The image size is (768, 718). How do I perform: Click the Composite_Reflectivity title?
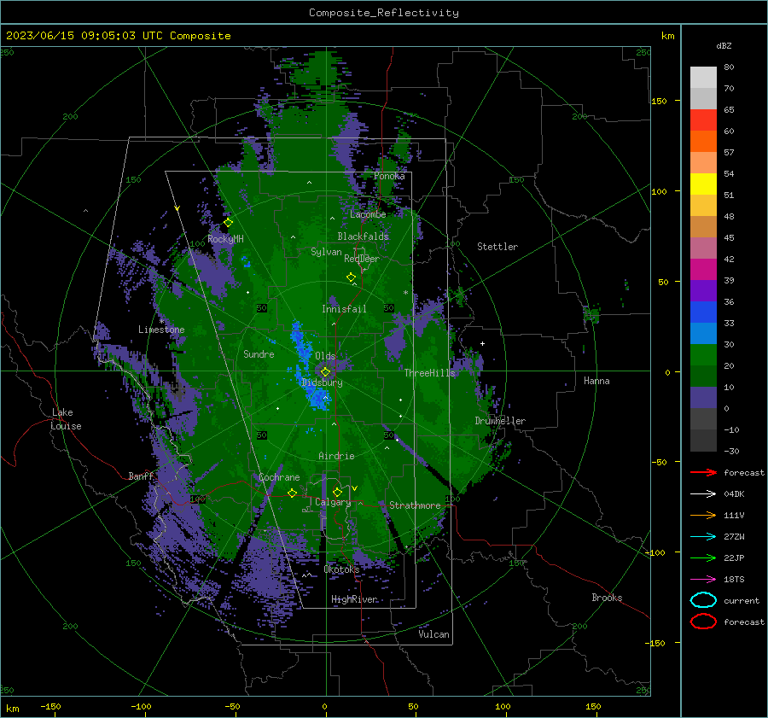(384, 13)
